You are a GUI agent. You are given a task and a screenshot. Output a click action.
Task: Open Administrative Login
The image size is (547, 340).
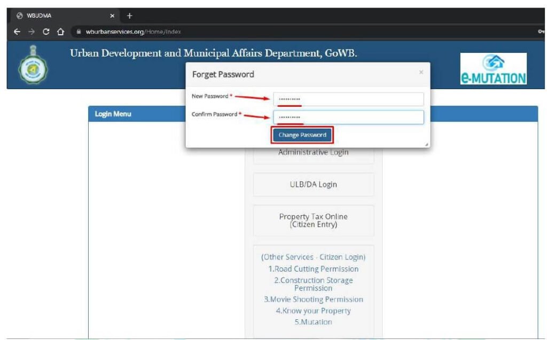tap(313, 153)
